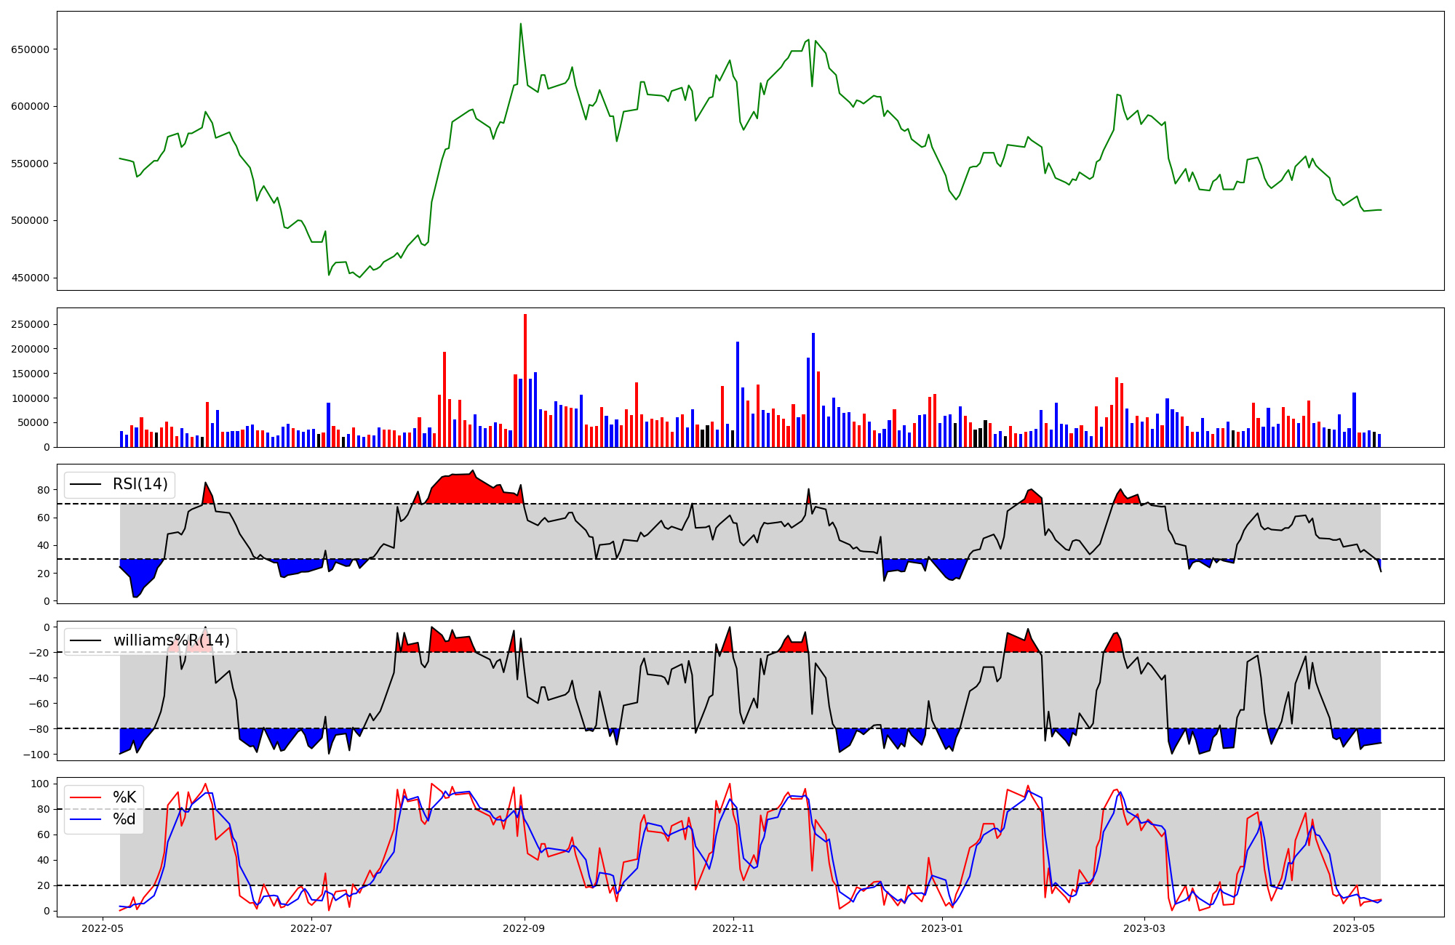Click the %d legend entry

124,819
